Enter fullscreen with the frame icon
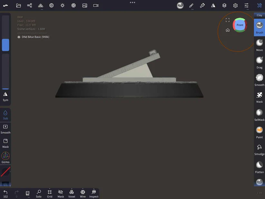This screenshot has height=199, width=265. click(228, 20)
